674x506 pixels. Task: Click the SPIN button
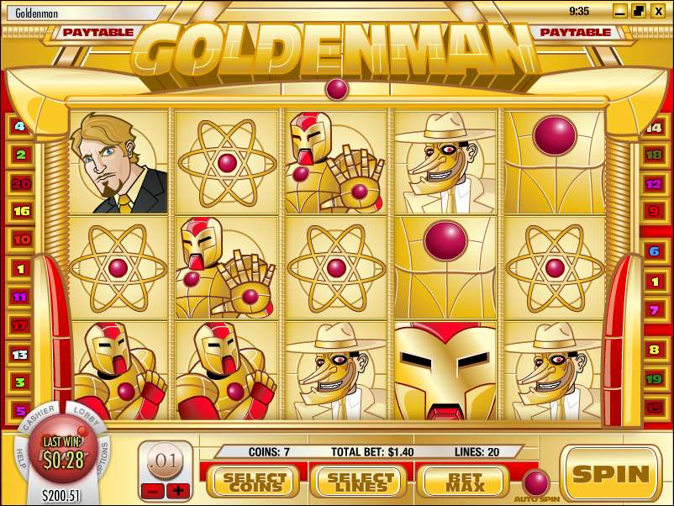tap(610, 473)
